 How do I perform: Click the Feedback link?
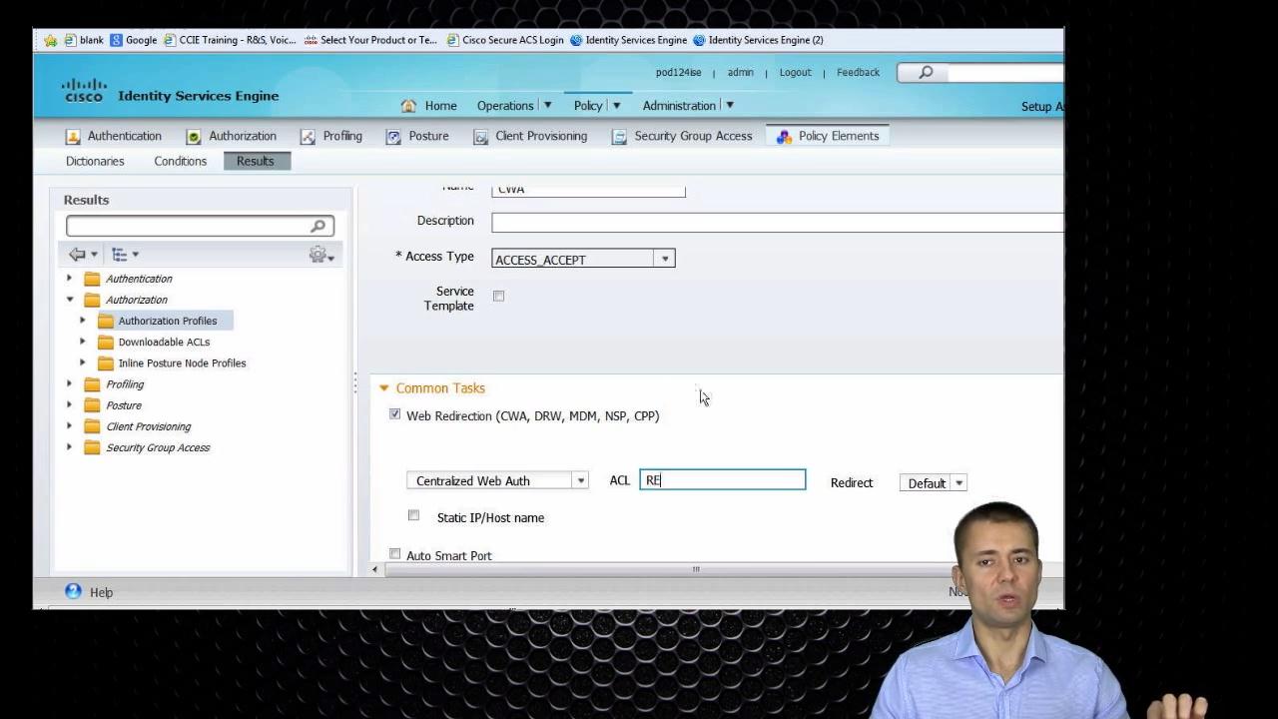pos(858,72)
